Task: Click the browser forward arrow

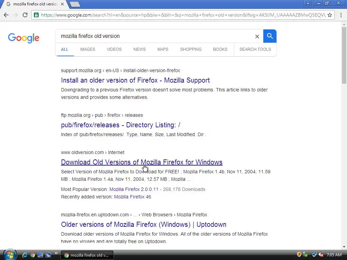Action: pos(16,15)
